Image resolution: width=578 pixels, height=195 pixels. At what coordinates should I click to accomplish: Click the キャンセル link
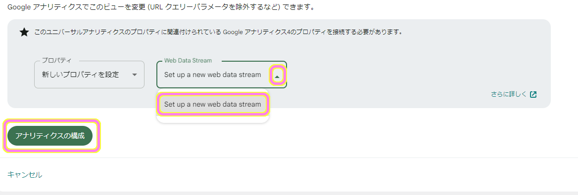[x=25, y=175]
